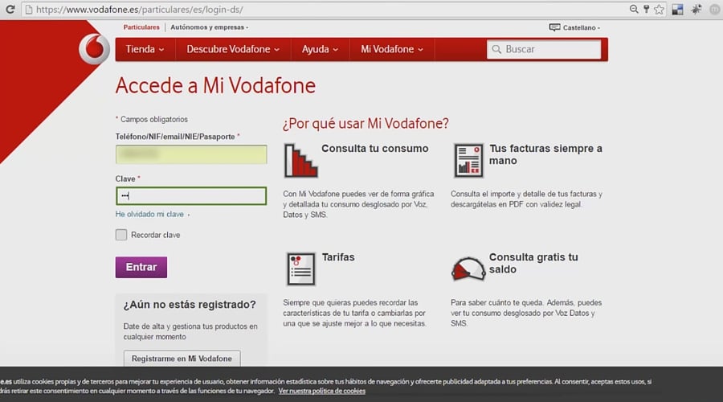723x402 pixels.
Task: Click the language chat icon beside Castellano
Action: 554,27
